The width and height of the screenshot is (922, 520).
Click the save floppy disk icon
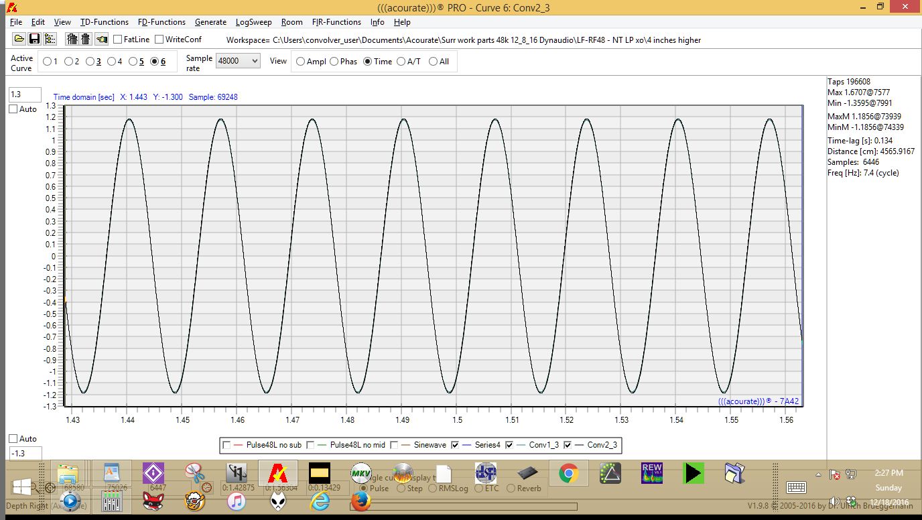(x=34, y=40)
